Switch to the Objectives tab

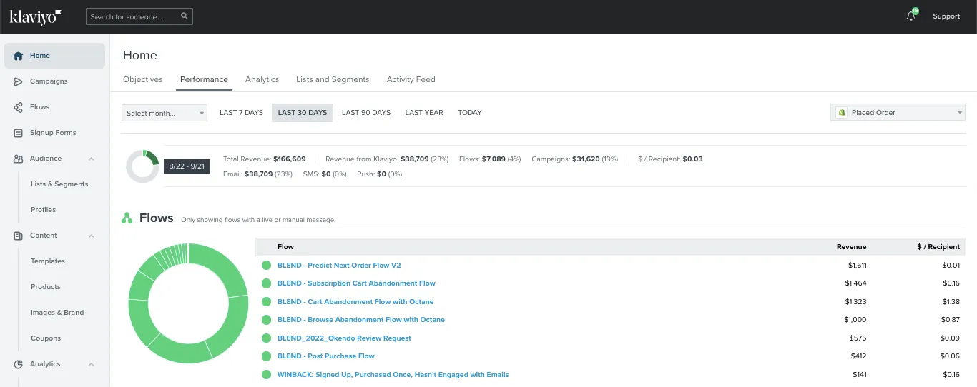point(143,79)
